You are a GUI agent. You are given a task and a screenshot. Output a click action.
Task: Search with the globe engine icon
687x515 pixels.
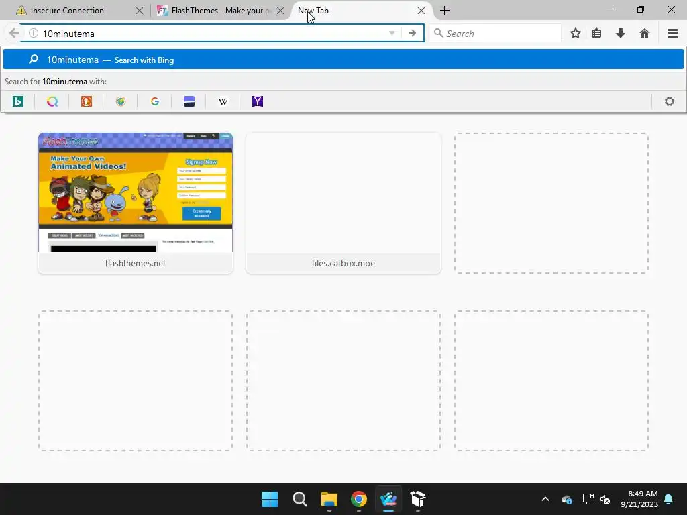tap(121, 102)
